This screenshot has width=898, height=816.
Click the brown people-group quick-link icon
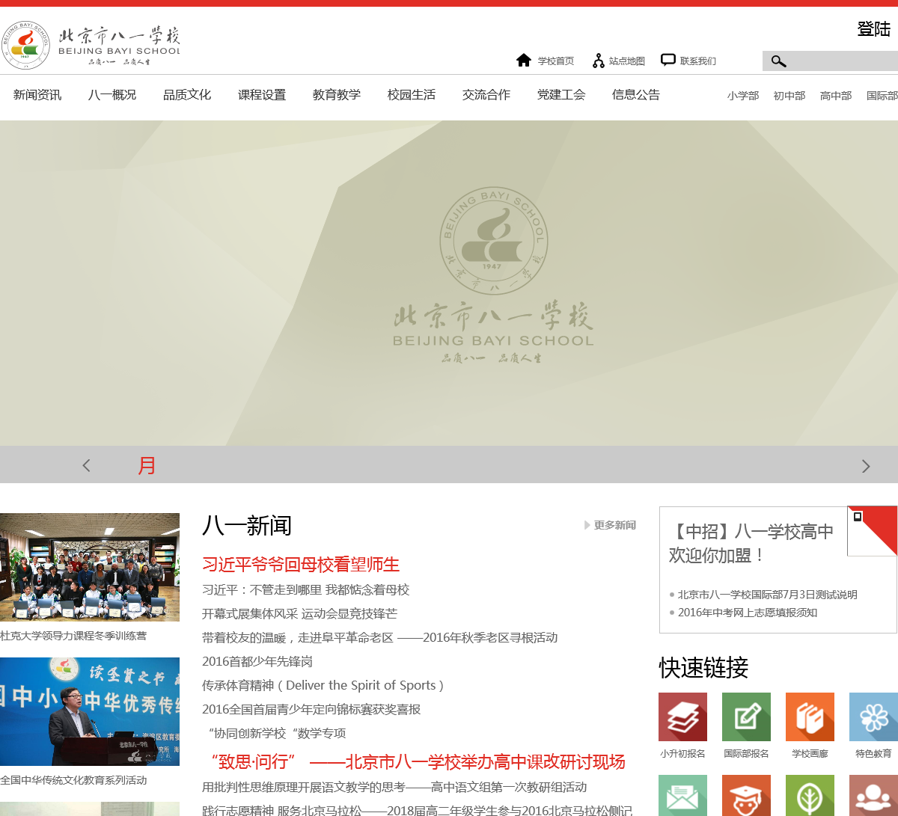pyautogui.click(x=873, y=796)
